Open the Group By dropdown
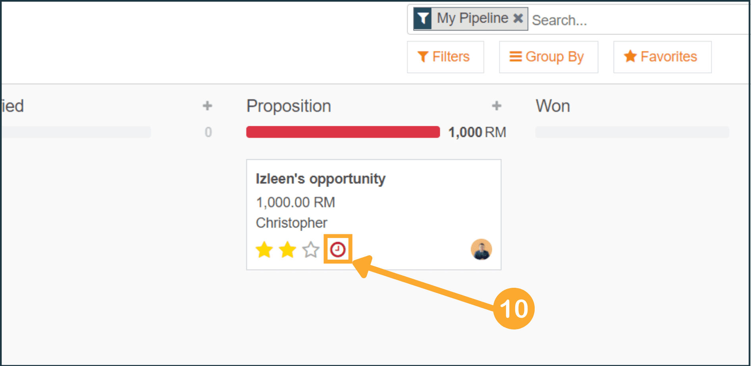This screenshot has width=751, height=366. point(548,57)
